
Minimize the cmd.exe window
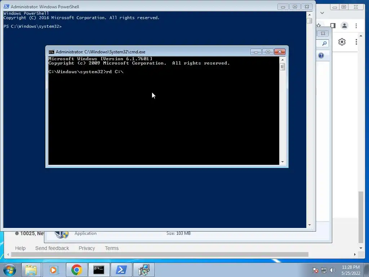[x=256, y=52]
